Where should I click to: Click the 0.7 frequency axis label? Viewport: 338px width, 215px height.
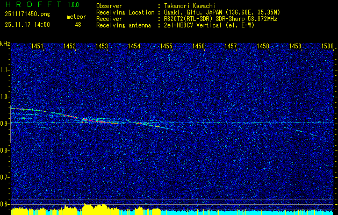click(4, 177)
